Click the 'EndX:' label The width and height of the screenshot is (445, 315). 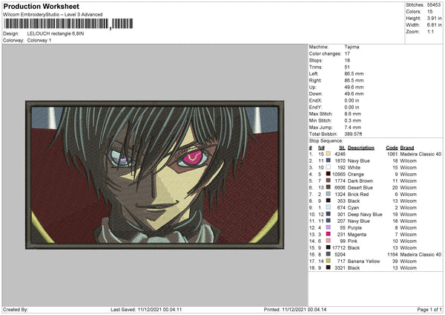[x=316, y=100]
